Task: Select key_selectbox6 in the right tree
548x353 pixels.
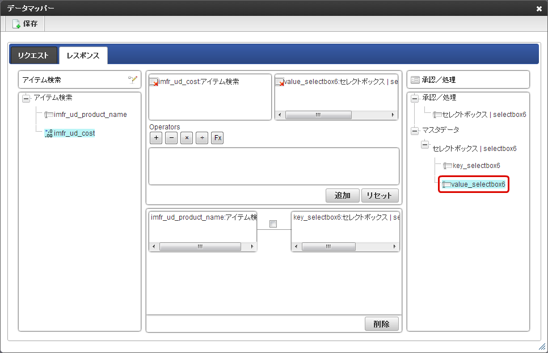Action: 477,166
